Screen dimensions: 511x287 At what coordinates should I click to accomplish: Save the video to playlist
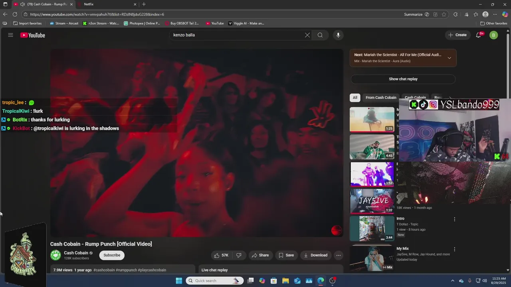coord(286,255)
